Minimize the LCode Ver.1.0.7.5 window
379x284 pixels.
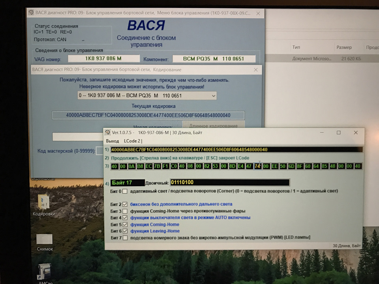pos(322,133)
